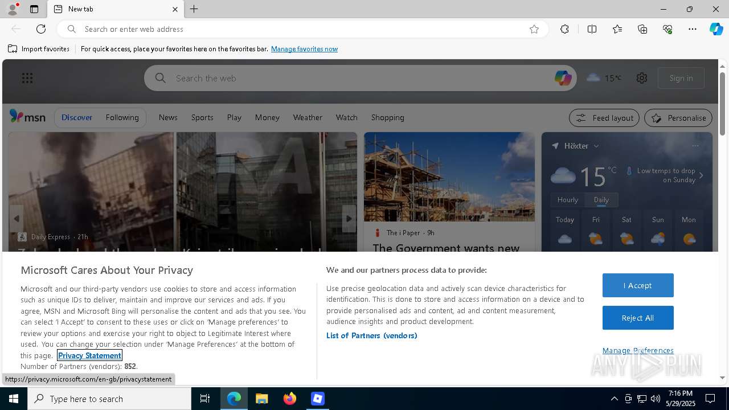Close the New tab tab
The image size is (729, 410).
(x=175, y=9)
